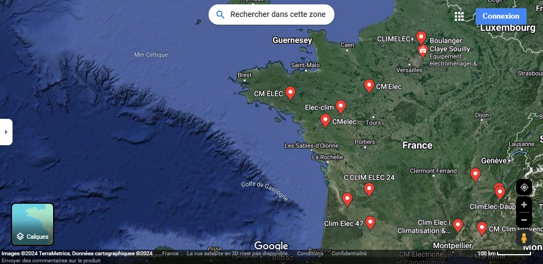Click the CM Électricité et Climatisation label
Image resolution: width=543 pixels, height=264 pixels.
point(421,258)
